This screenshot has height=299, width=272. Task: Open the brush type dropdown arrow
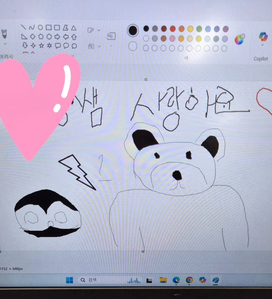point(5,44)
